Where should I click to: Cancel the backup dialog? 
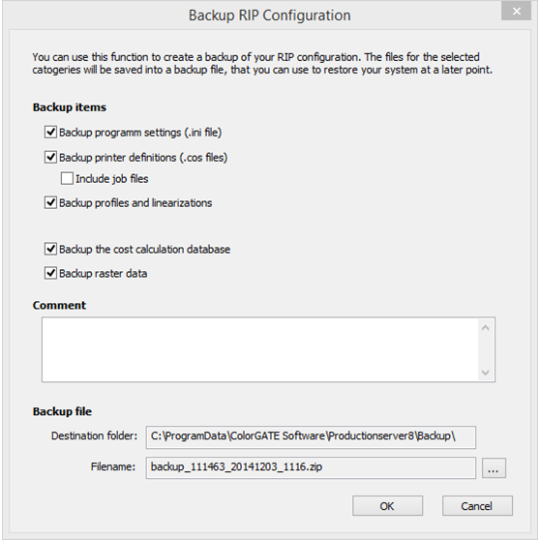477,506
